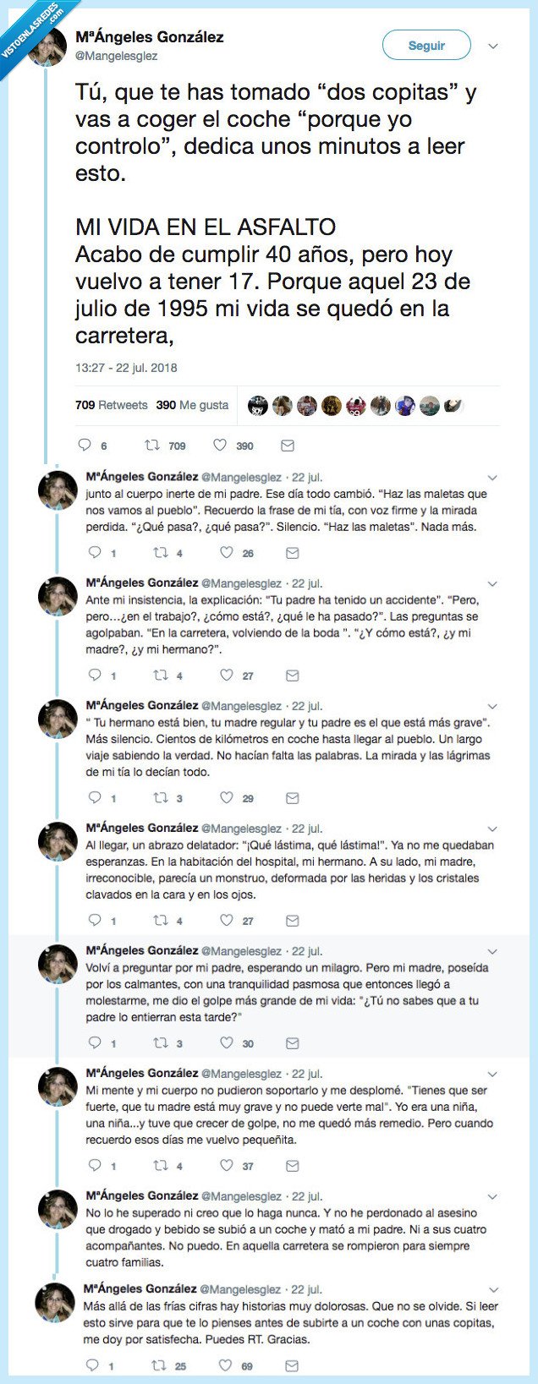
Task: Open the chevron menu on the main tweet
Action: [492, 47]
